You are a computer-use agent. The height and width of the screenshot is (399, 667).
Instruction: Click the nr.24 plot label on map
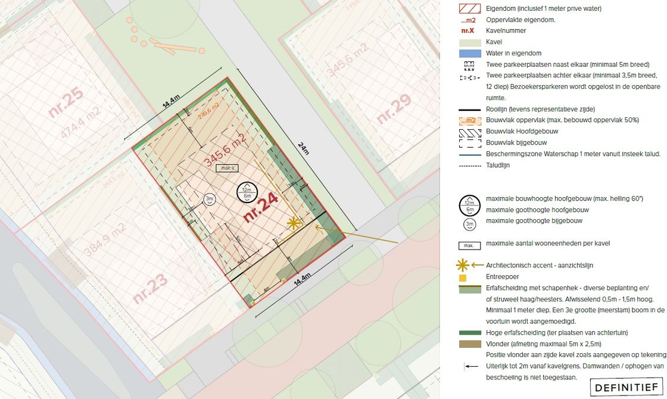coord(261,209)
